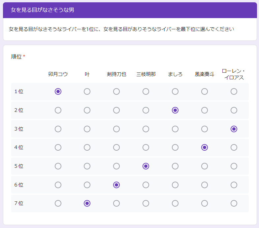Pick 剣持刀也 as 3位
Image resolution: width=259 pixels, height=228 pixels.
click(116, 129)
